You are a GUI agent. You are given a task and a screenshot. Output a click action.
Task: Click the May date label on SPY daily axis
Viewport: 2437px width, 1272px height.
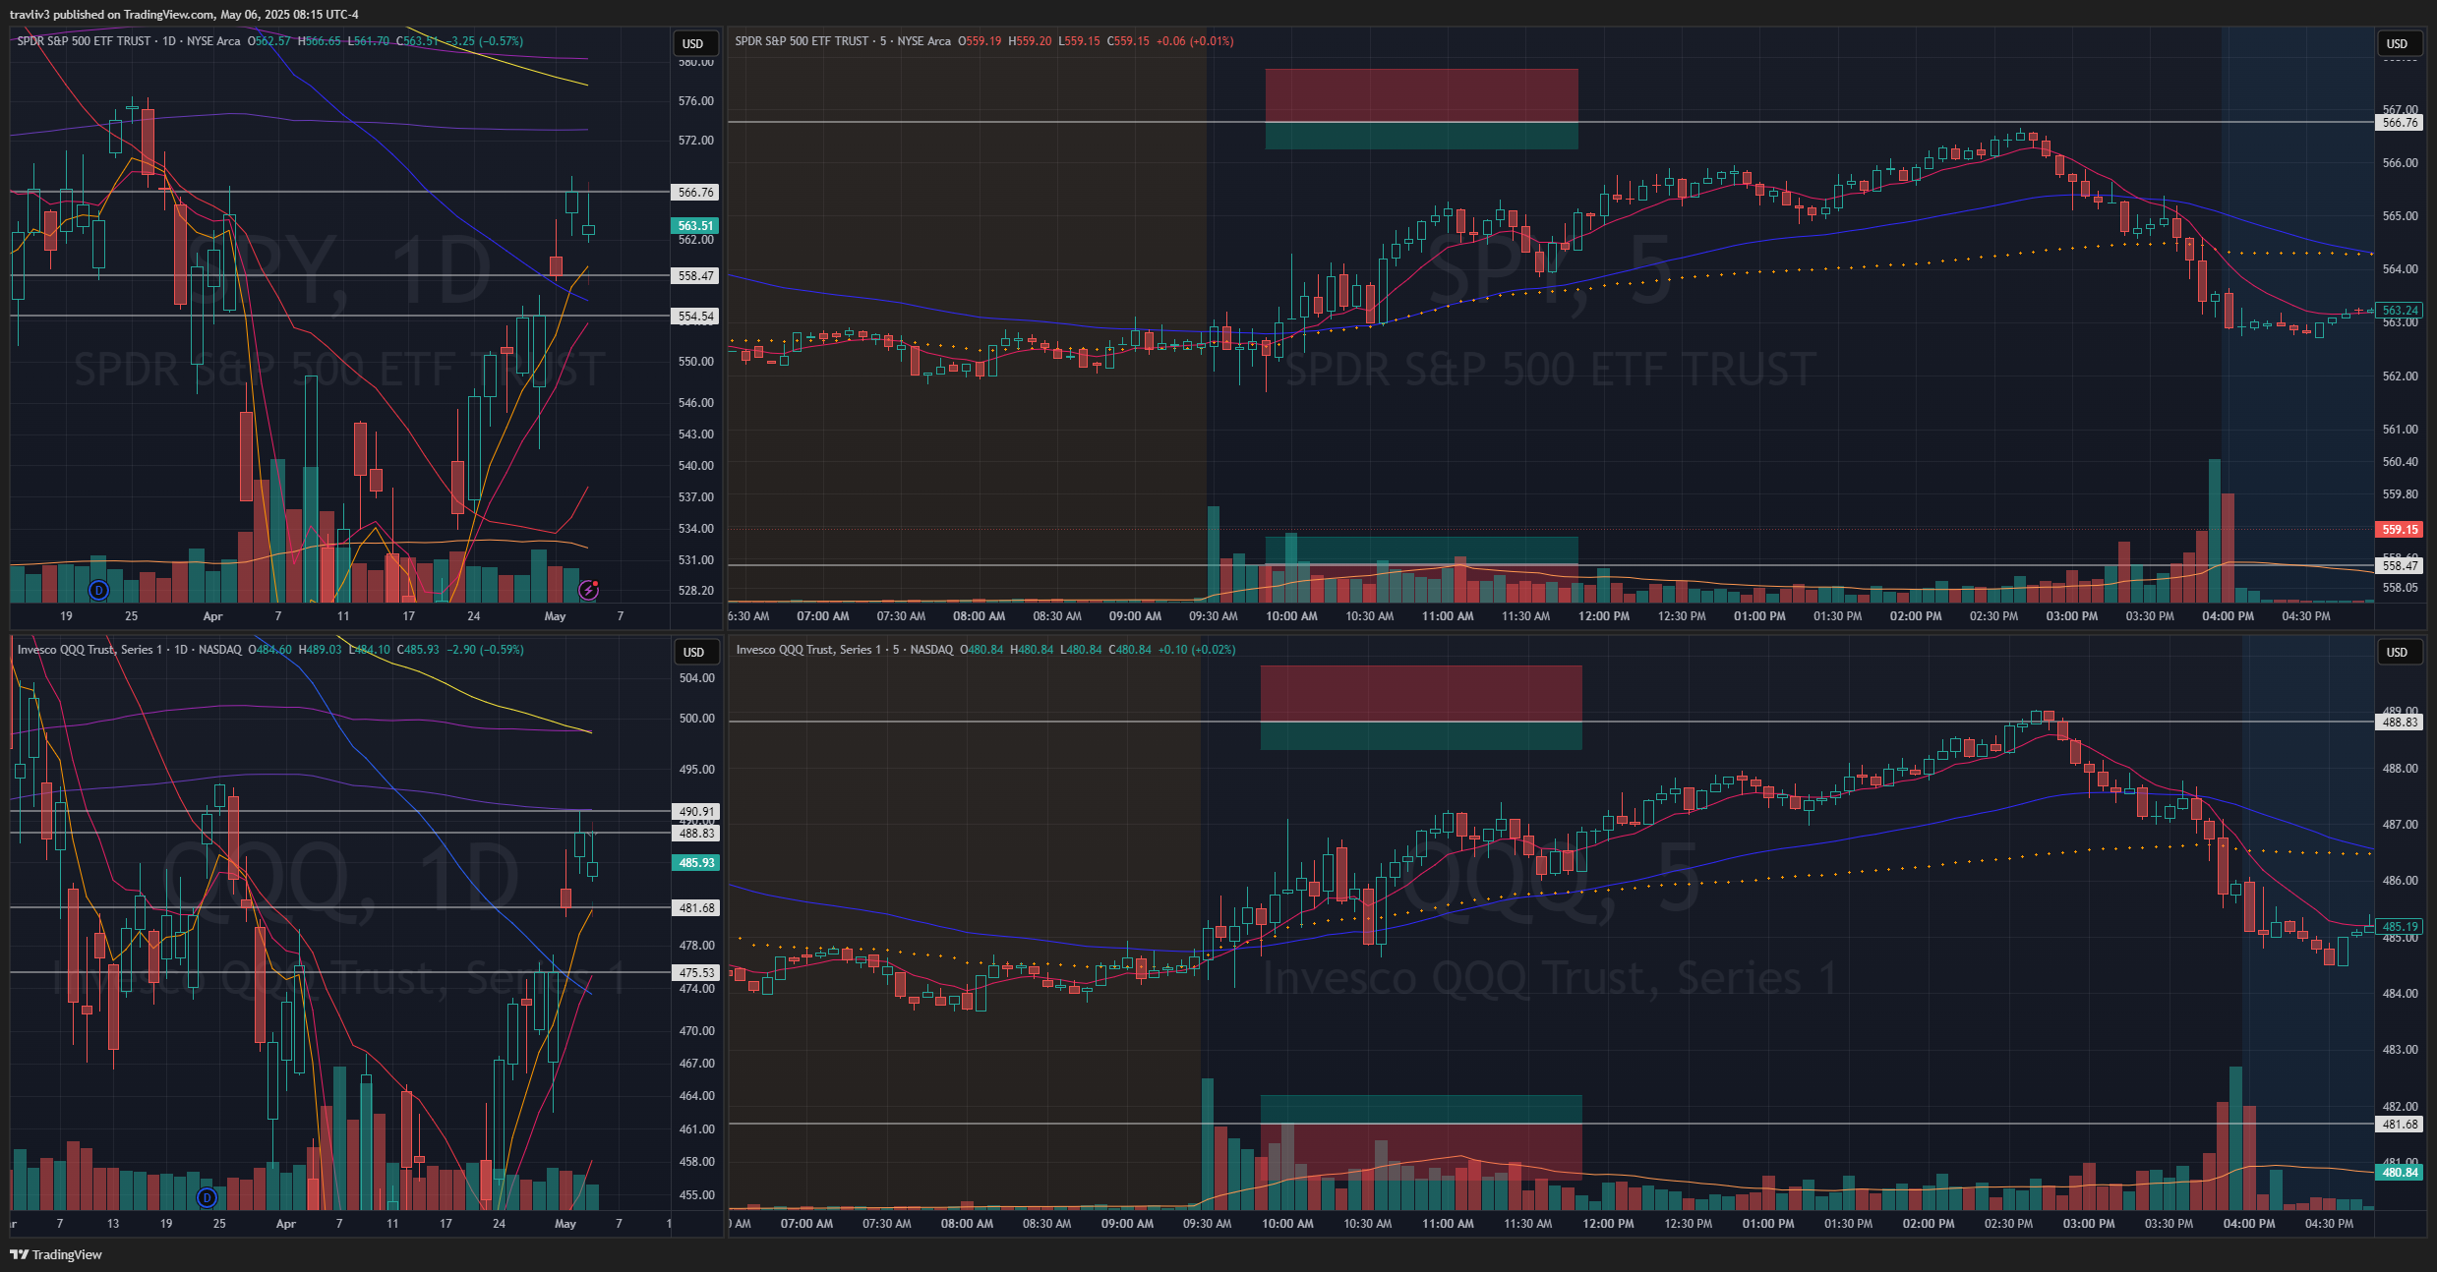(x=555, y=616)
